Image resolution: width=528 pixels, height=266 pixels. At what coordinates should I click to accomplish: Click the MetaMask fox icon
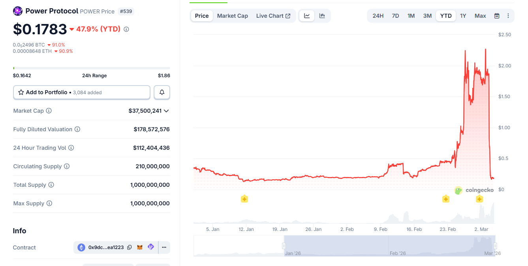point(140,247)
